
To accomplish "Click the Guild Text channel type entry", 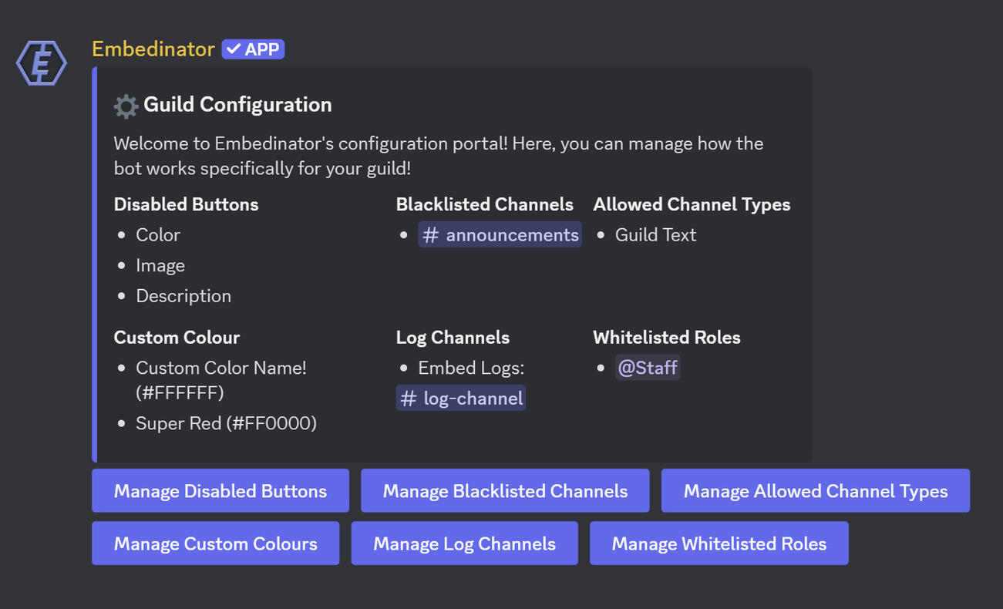I will click(x=656, y=235).
